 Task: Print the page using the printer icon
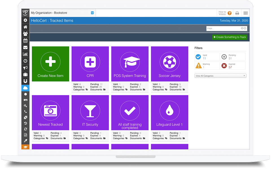[237, 13]
